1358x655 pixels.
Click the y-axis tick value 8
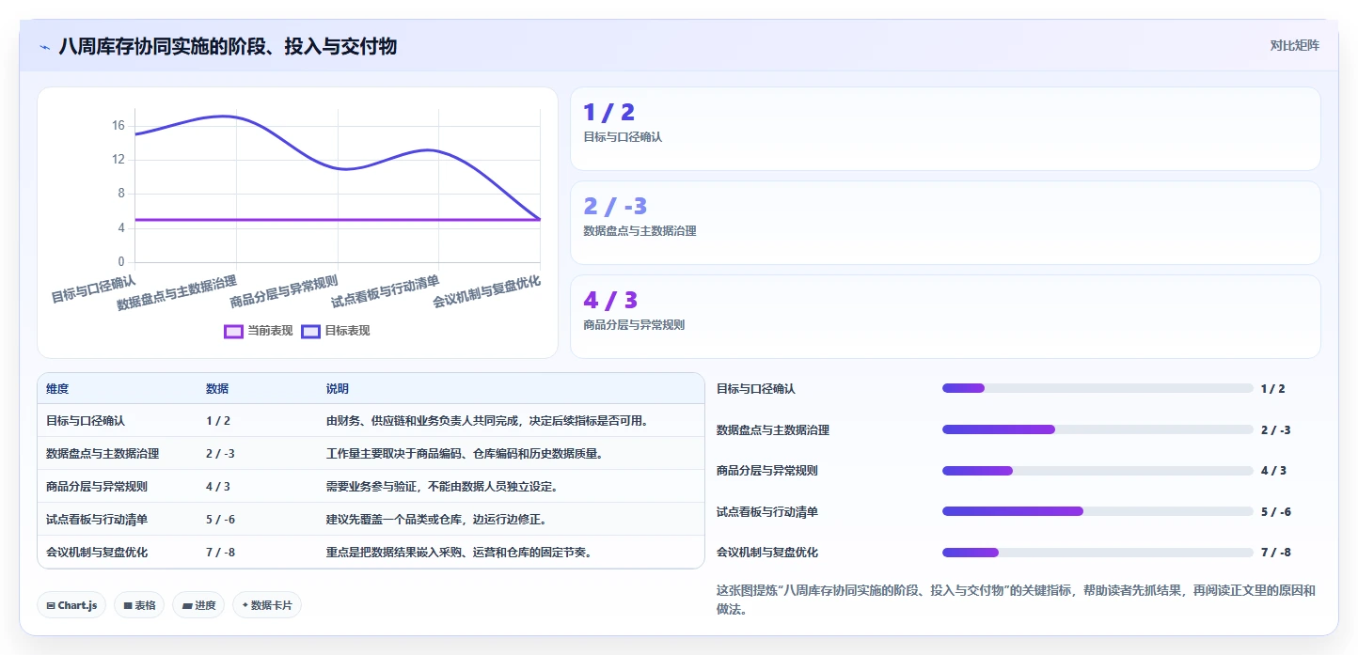121,194
